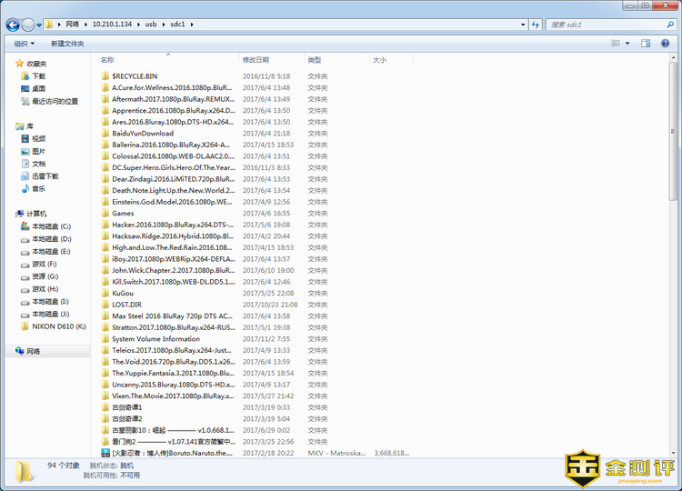
Task: Sort by 修改日期 column header
Action: pyautogui.click(x=256, y=60)
